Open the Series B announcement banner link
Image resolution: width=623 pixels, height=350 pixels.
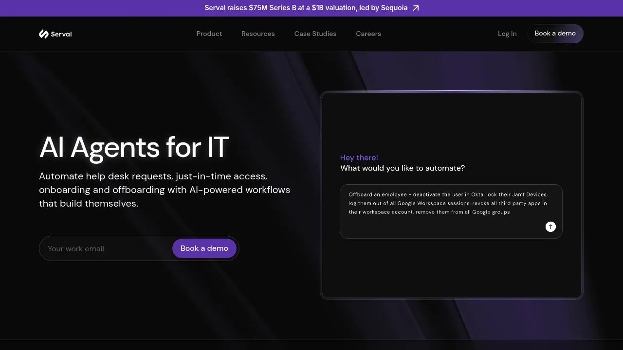click(x=311, y=8)
